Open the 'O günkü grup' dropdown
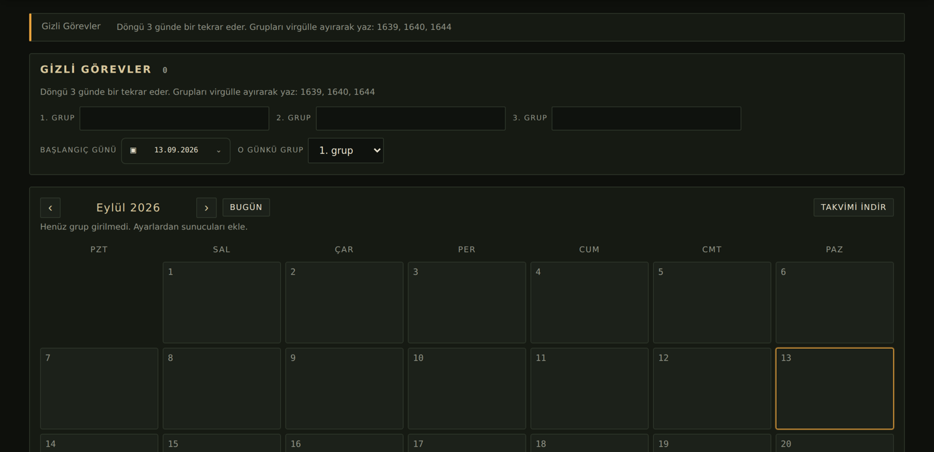Viewport: 934px width, 452px height. pos(346,151)
